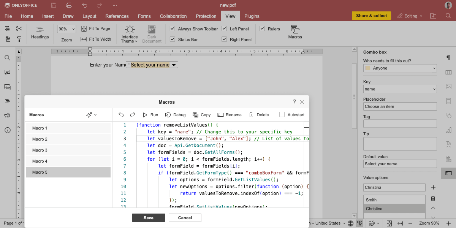Open the feedback megaphone icon in left sidebar
Viewport: 456px width, 228px height.
pyautogui.click(x=7, y=116)
